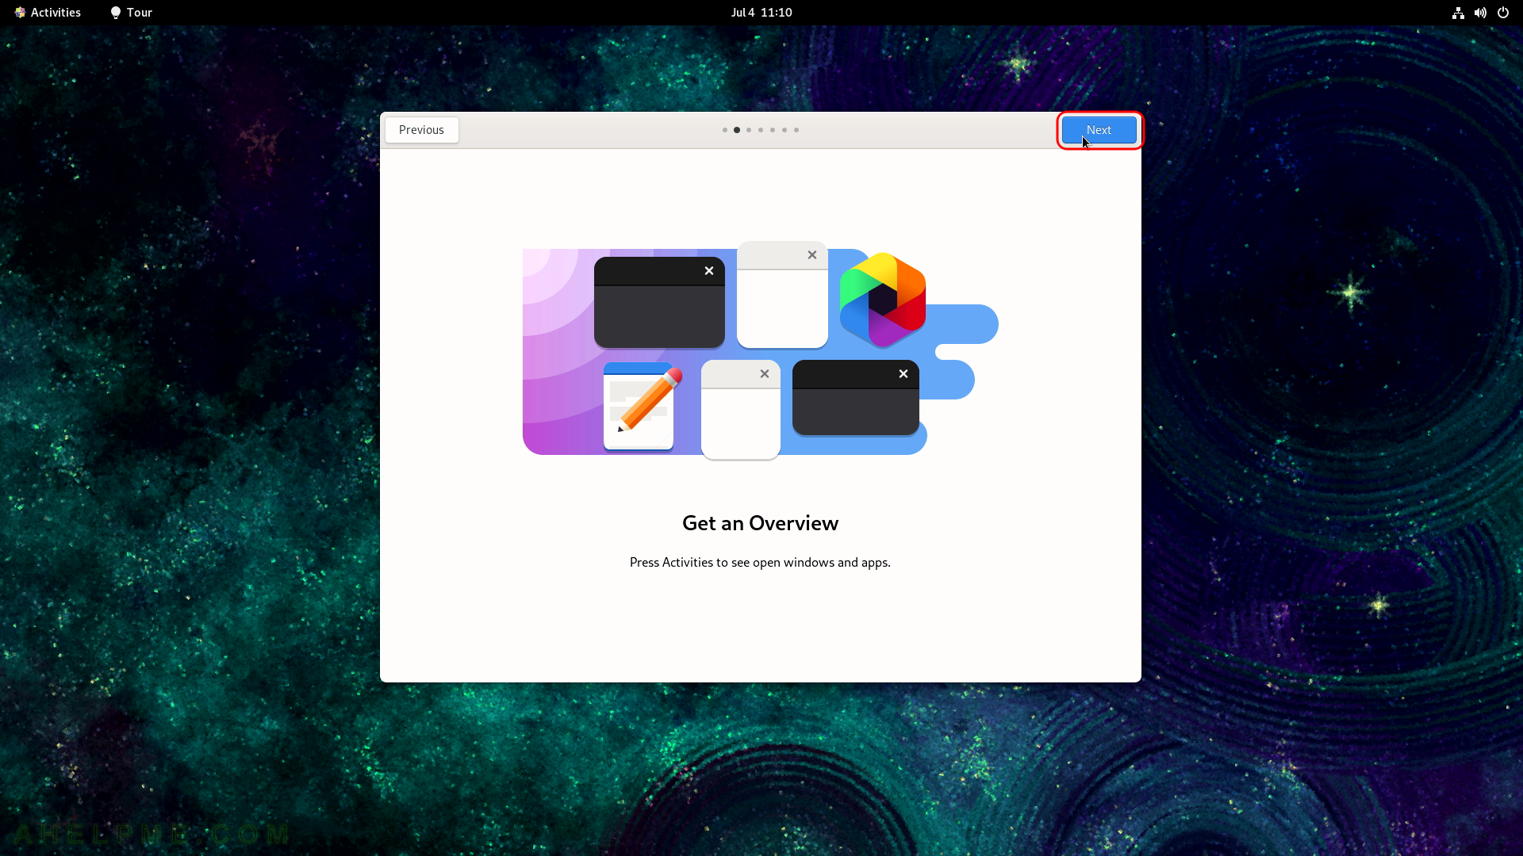1523x856 pixels.
Task: Open the Tour app menu
Action: pyautogui.click(x=131, y=13)
